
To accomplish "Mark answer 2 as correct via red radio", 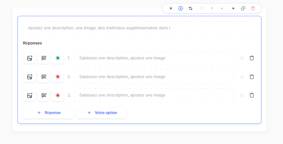I will (58, 77).
